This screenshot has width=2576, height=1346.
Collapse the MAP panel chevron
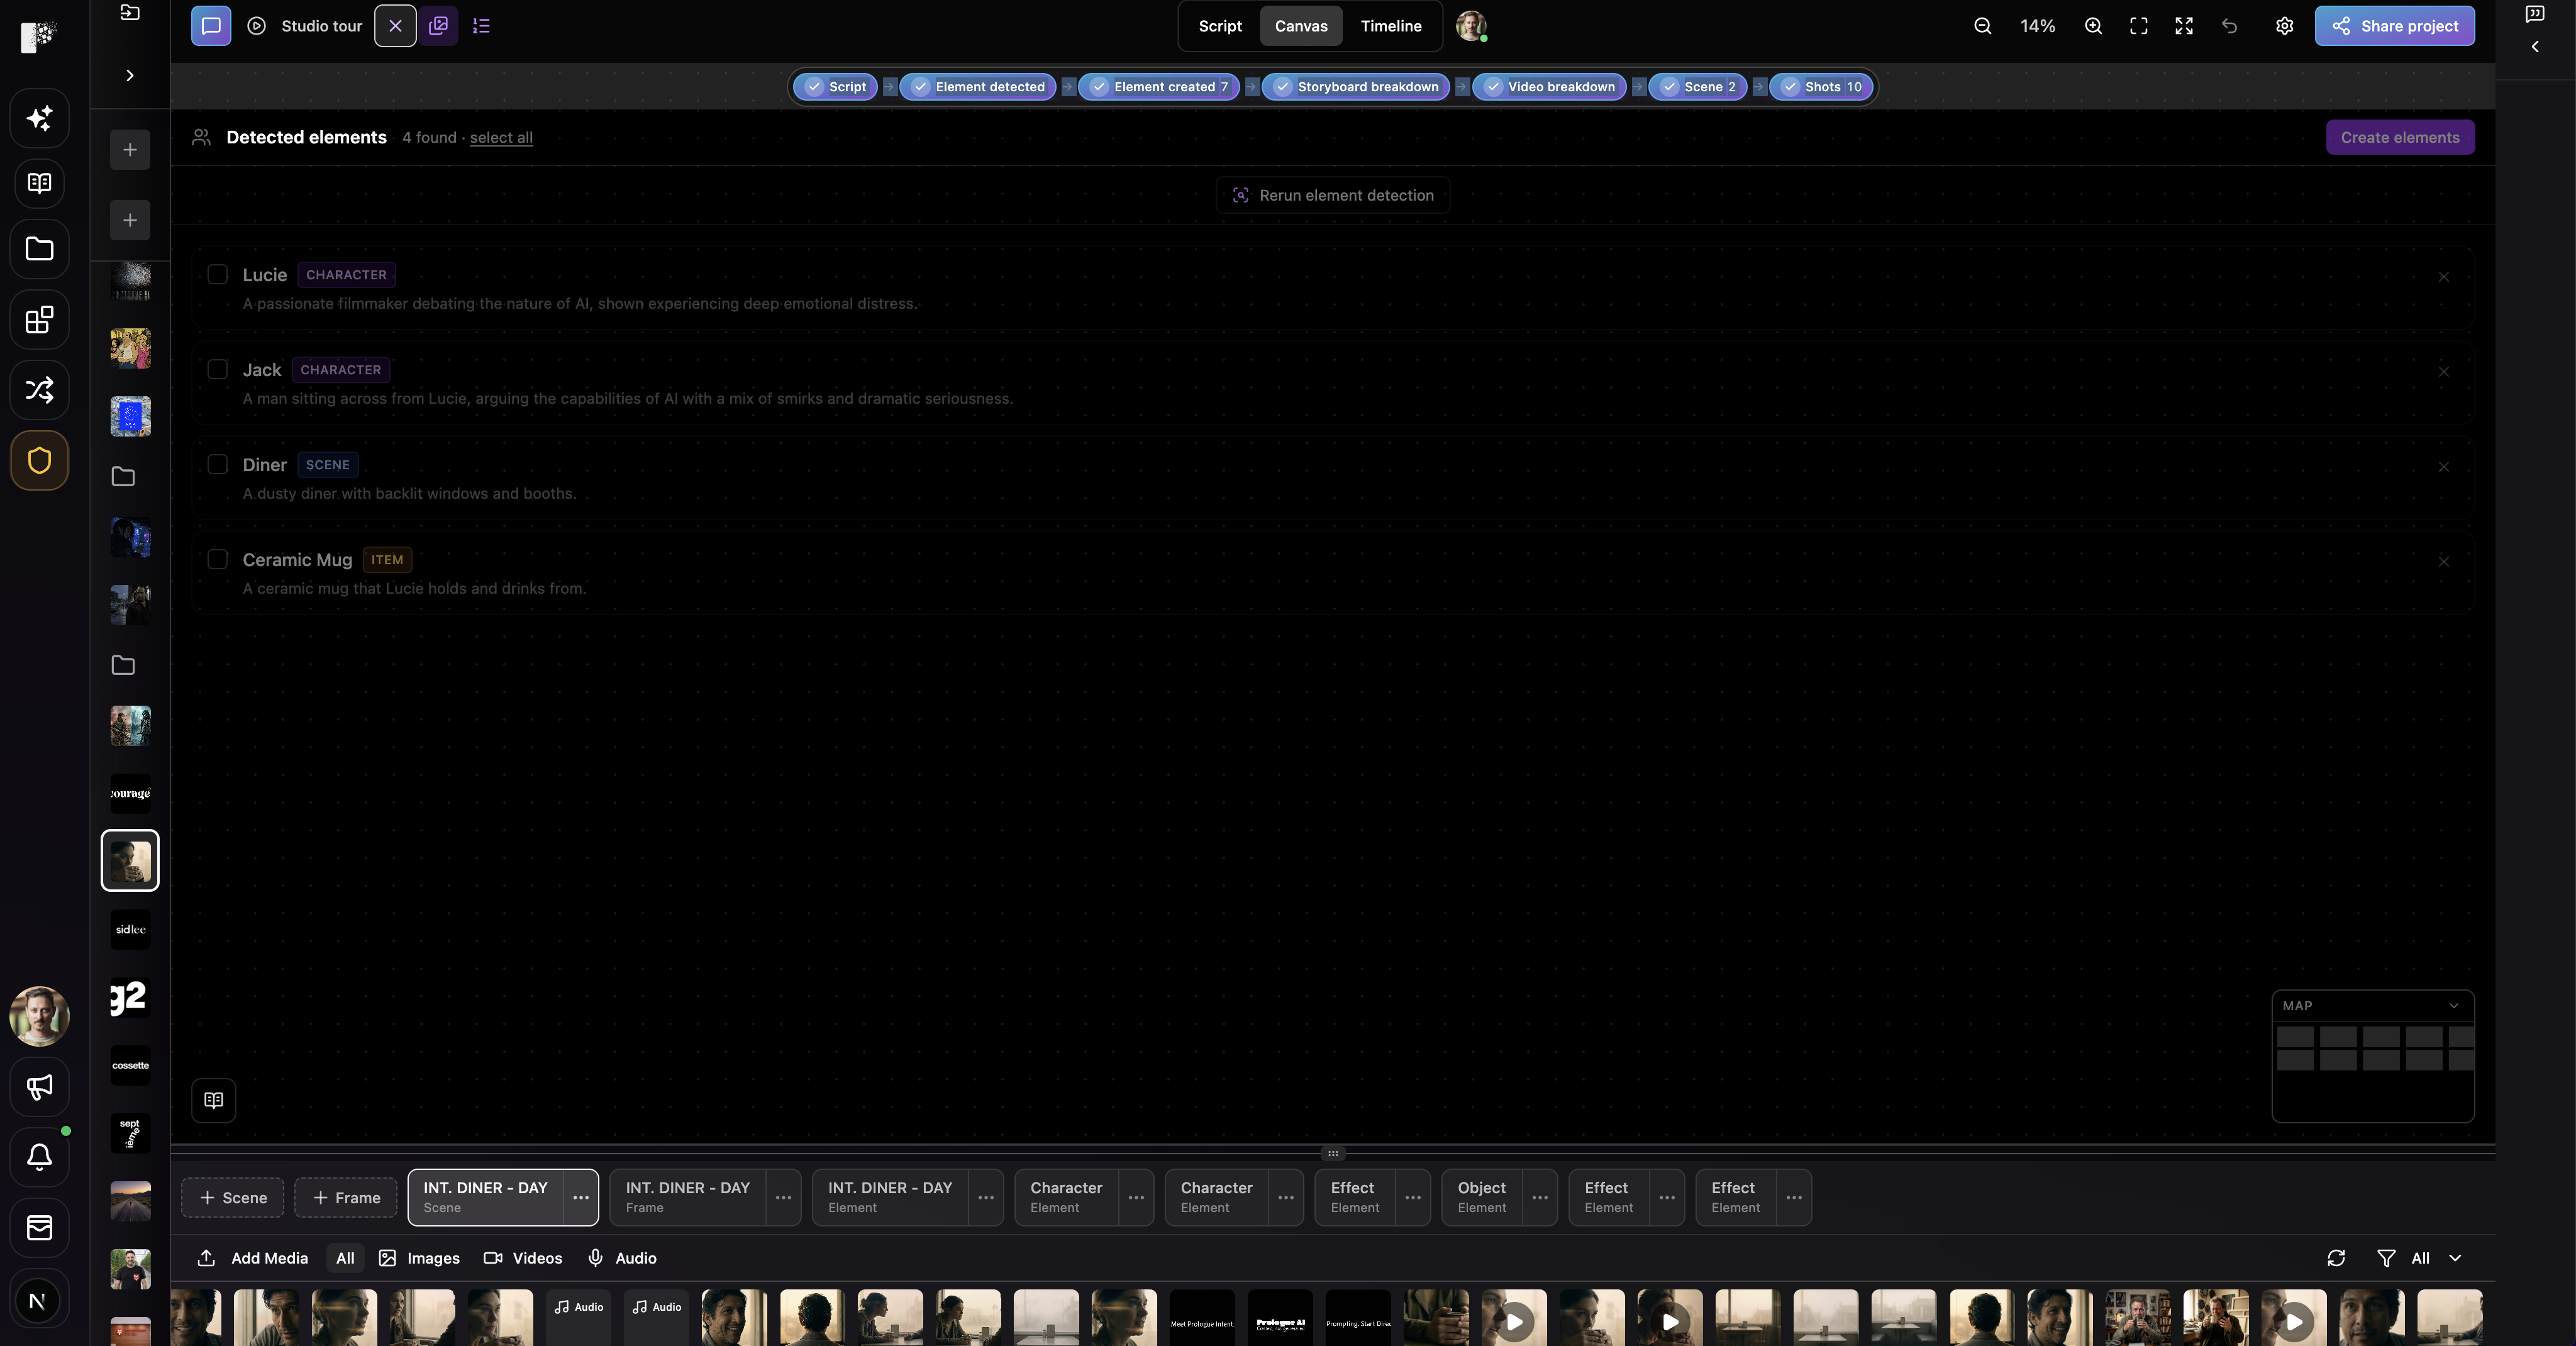(x=2453, y=1006)
